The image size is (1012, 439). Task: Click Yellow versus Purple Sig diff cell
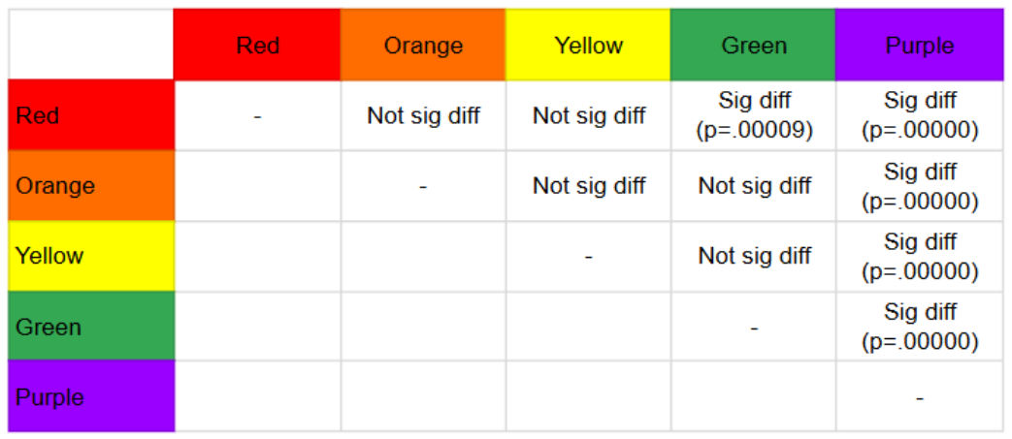pyautogui.click(x=920, y=256)
